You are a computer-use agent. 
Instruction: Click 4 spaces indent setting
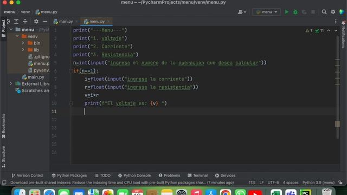pyautogui.click(x=291, y=183)
